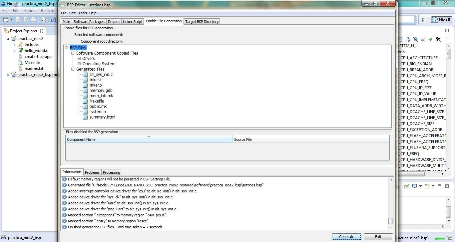Expand practica_nios2_bsp project in explorer
Screen dimensions: 455x242
(8, 75)
